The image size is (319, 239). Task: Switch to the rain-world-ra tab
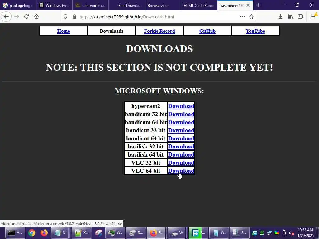90,6
